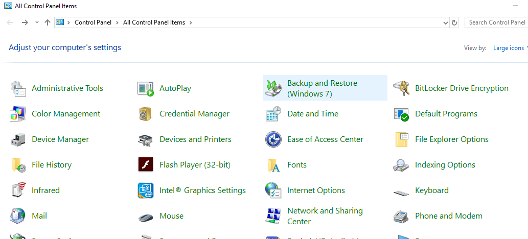The height and width of the screenshot is (239, 528).
Task: Click the Mouse icon
Action: (x=146, y=217)
